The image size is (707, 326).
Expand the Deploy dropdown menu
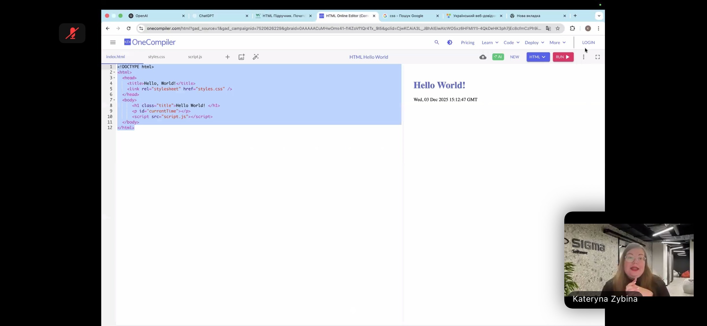tap(534, 43)
